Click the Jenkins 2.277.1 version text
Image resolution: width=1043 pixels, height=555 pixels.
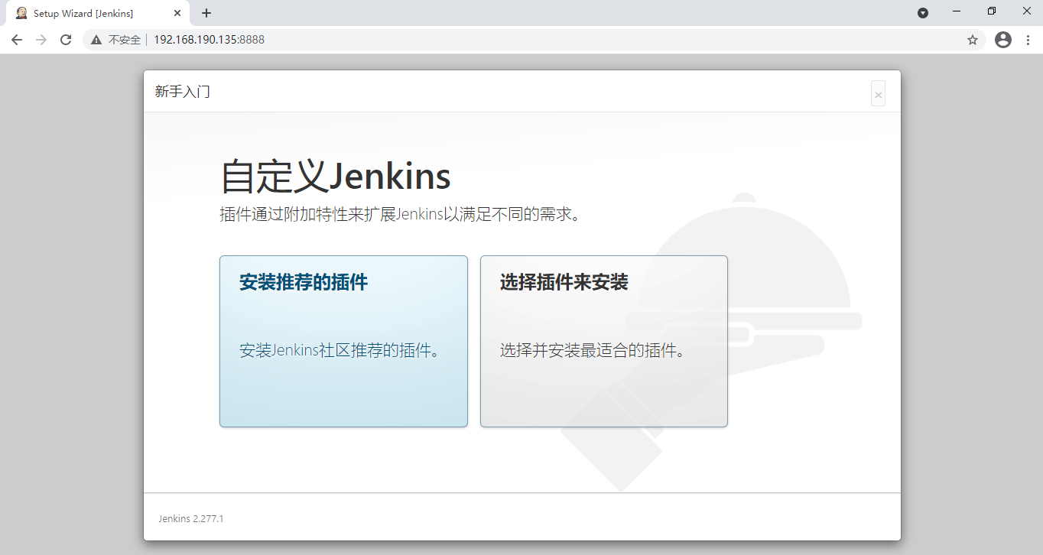[x=191, y=519]
